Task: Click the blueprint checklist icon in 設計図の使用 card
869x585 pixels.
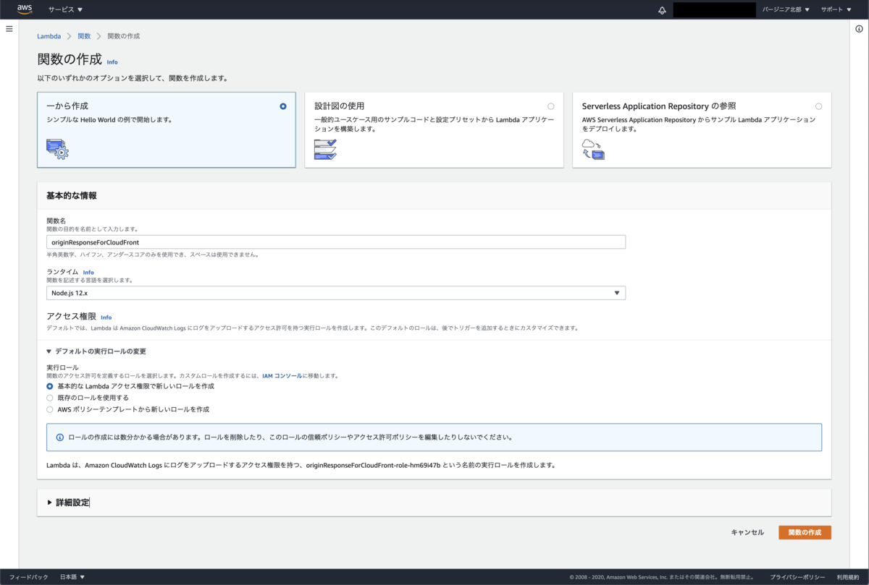Action: tap(326, 148)
